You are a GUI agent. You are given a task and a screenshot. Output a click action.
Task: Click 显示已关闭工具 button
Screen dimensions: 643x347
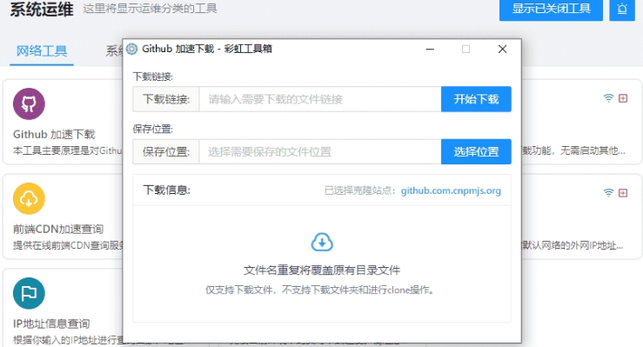(551, 9)
